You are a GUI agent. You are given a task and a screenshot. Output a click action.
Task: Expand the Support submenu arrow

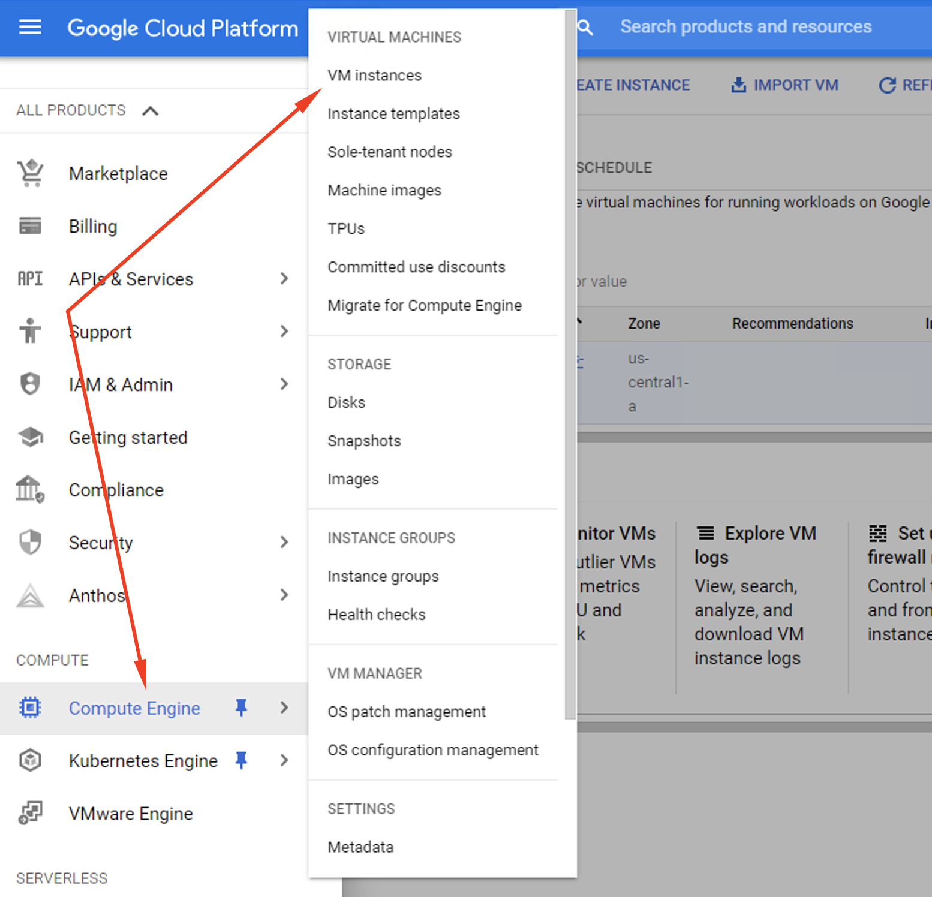point(284,331)
